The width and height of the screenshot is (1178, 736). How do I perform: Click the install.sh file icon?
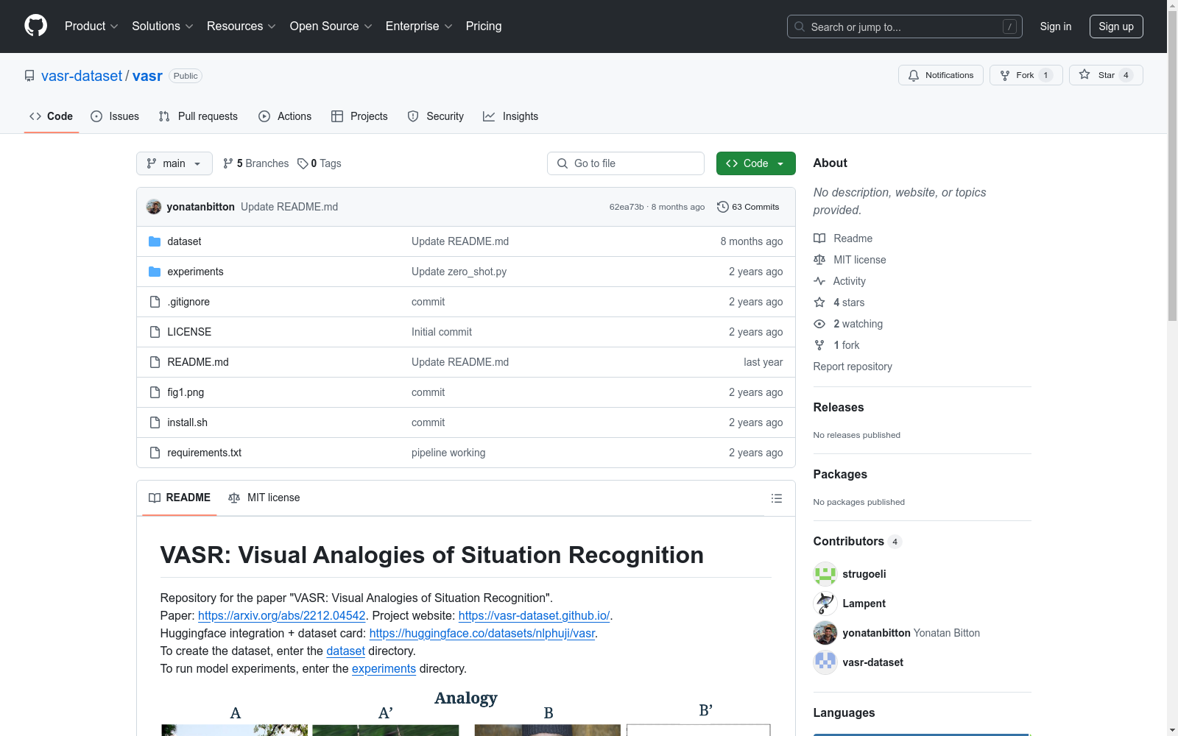click(155, 422)
